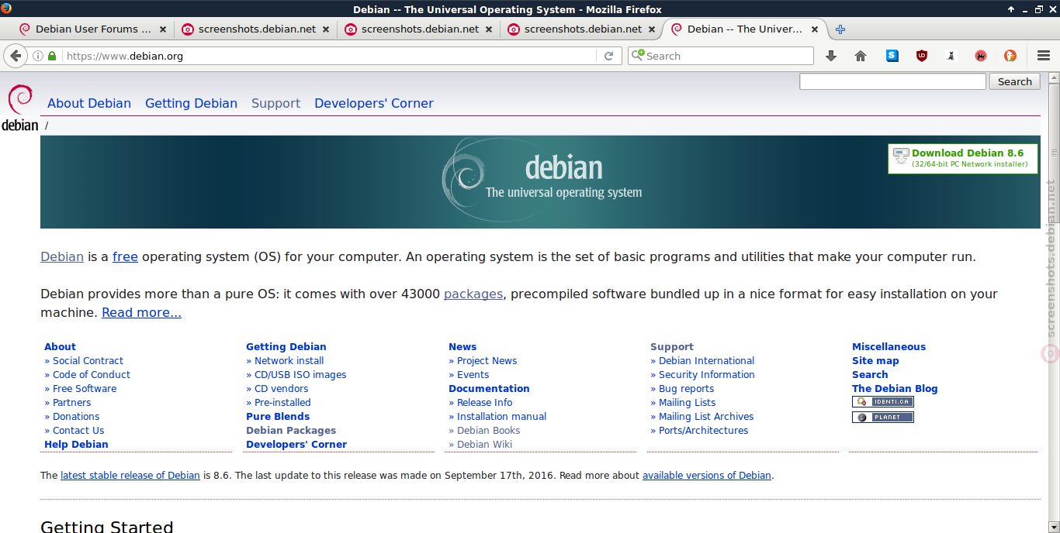Open the CD/USB ISO images link
Viewport: 1060px width, 533px height.
tap(300, 375)
